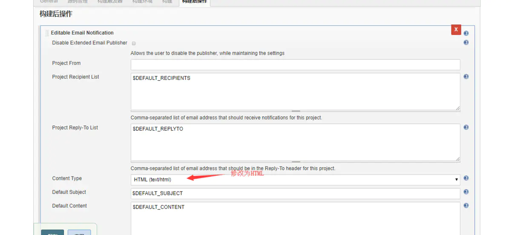Image resolution: width=511 pixels, height=235 pixels.
Task: Switch to the 构建环境 tab
Action: click(142, 2)
